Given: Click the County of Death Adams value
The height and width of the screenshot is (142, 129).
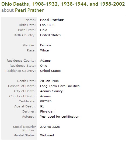Looking at the screenshot, I should click(45, 96).
